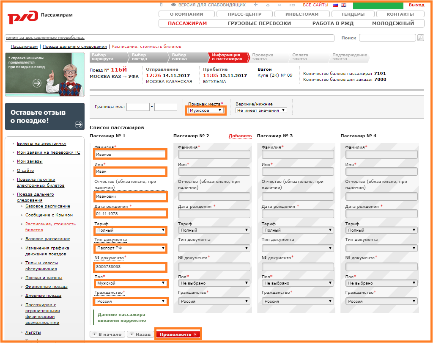This screenshot has width=433, height=343.
Task: Switch to the English flag language
Action: (x=343, y=5)
